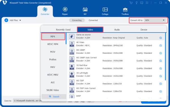The image size is (170, 107).
Task: Switch to the Ripper tab
Action: [x=65, y=11]
